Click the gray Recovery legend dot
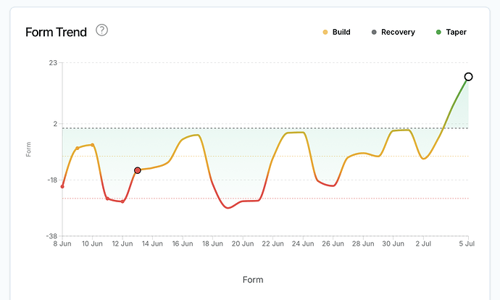 pos(374,32)
